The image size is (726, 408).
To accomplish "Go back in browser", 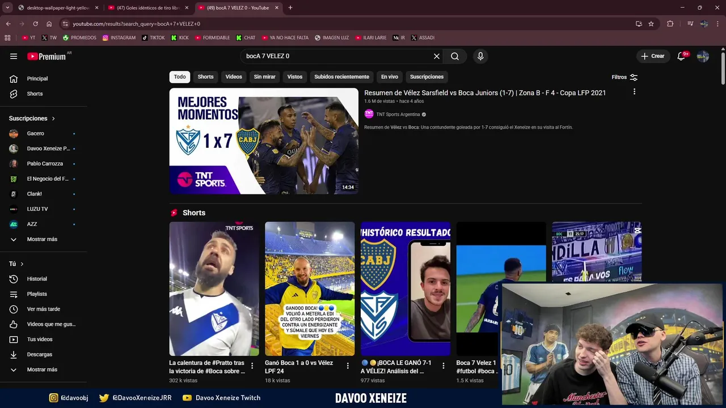I will (8, 24).
